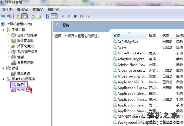The width and height of the screenshot is (184, 126).
Task: Open the 帮助(H) menu
Action: (53, 9)
